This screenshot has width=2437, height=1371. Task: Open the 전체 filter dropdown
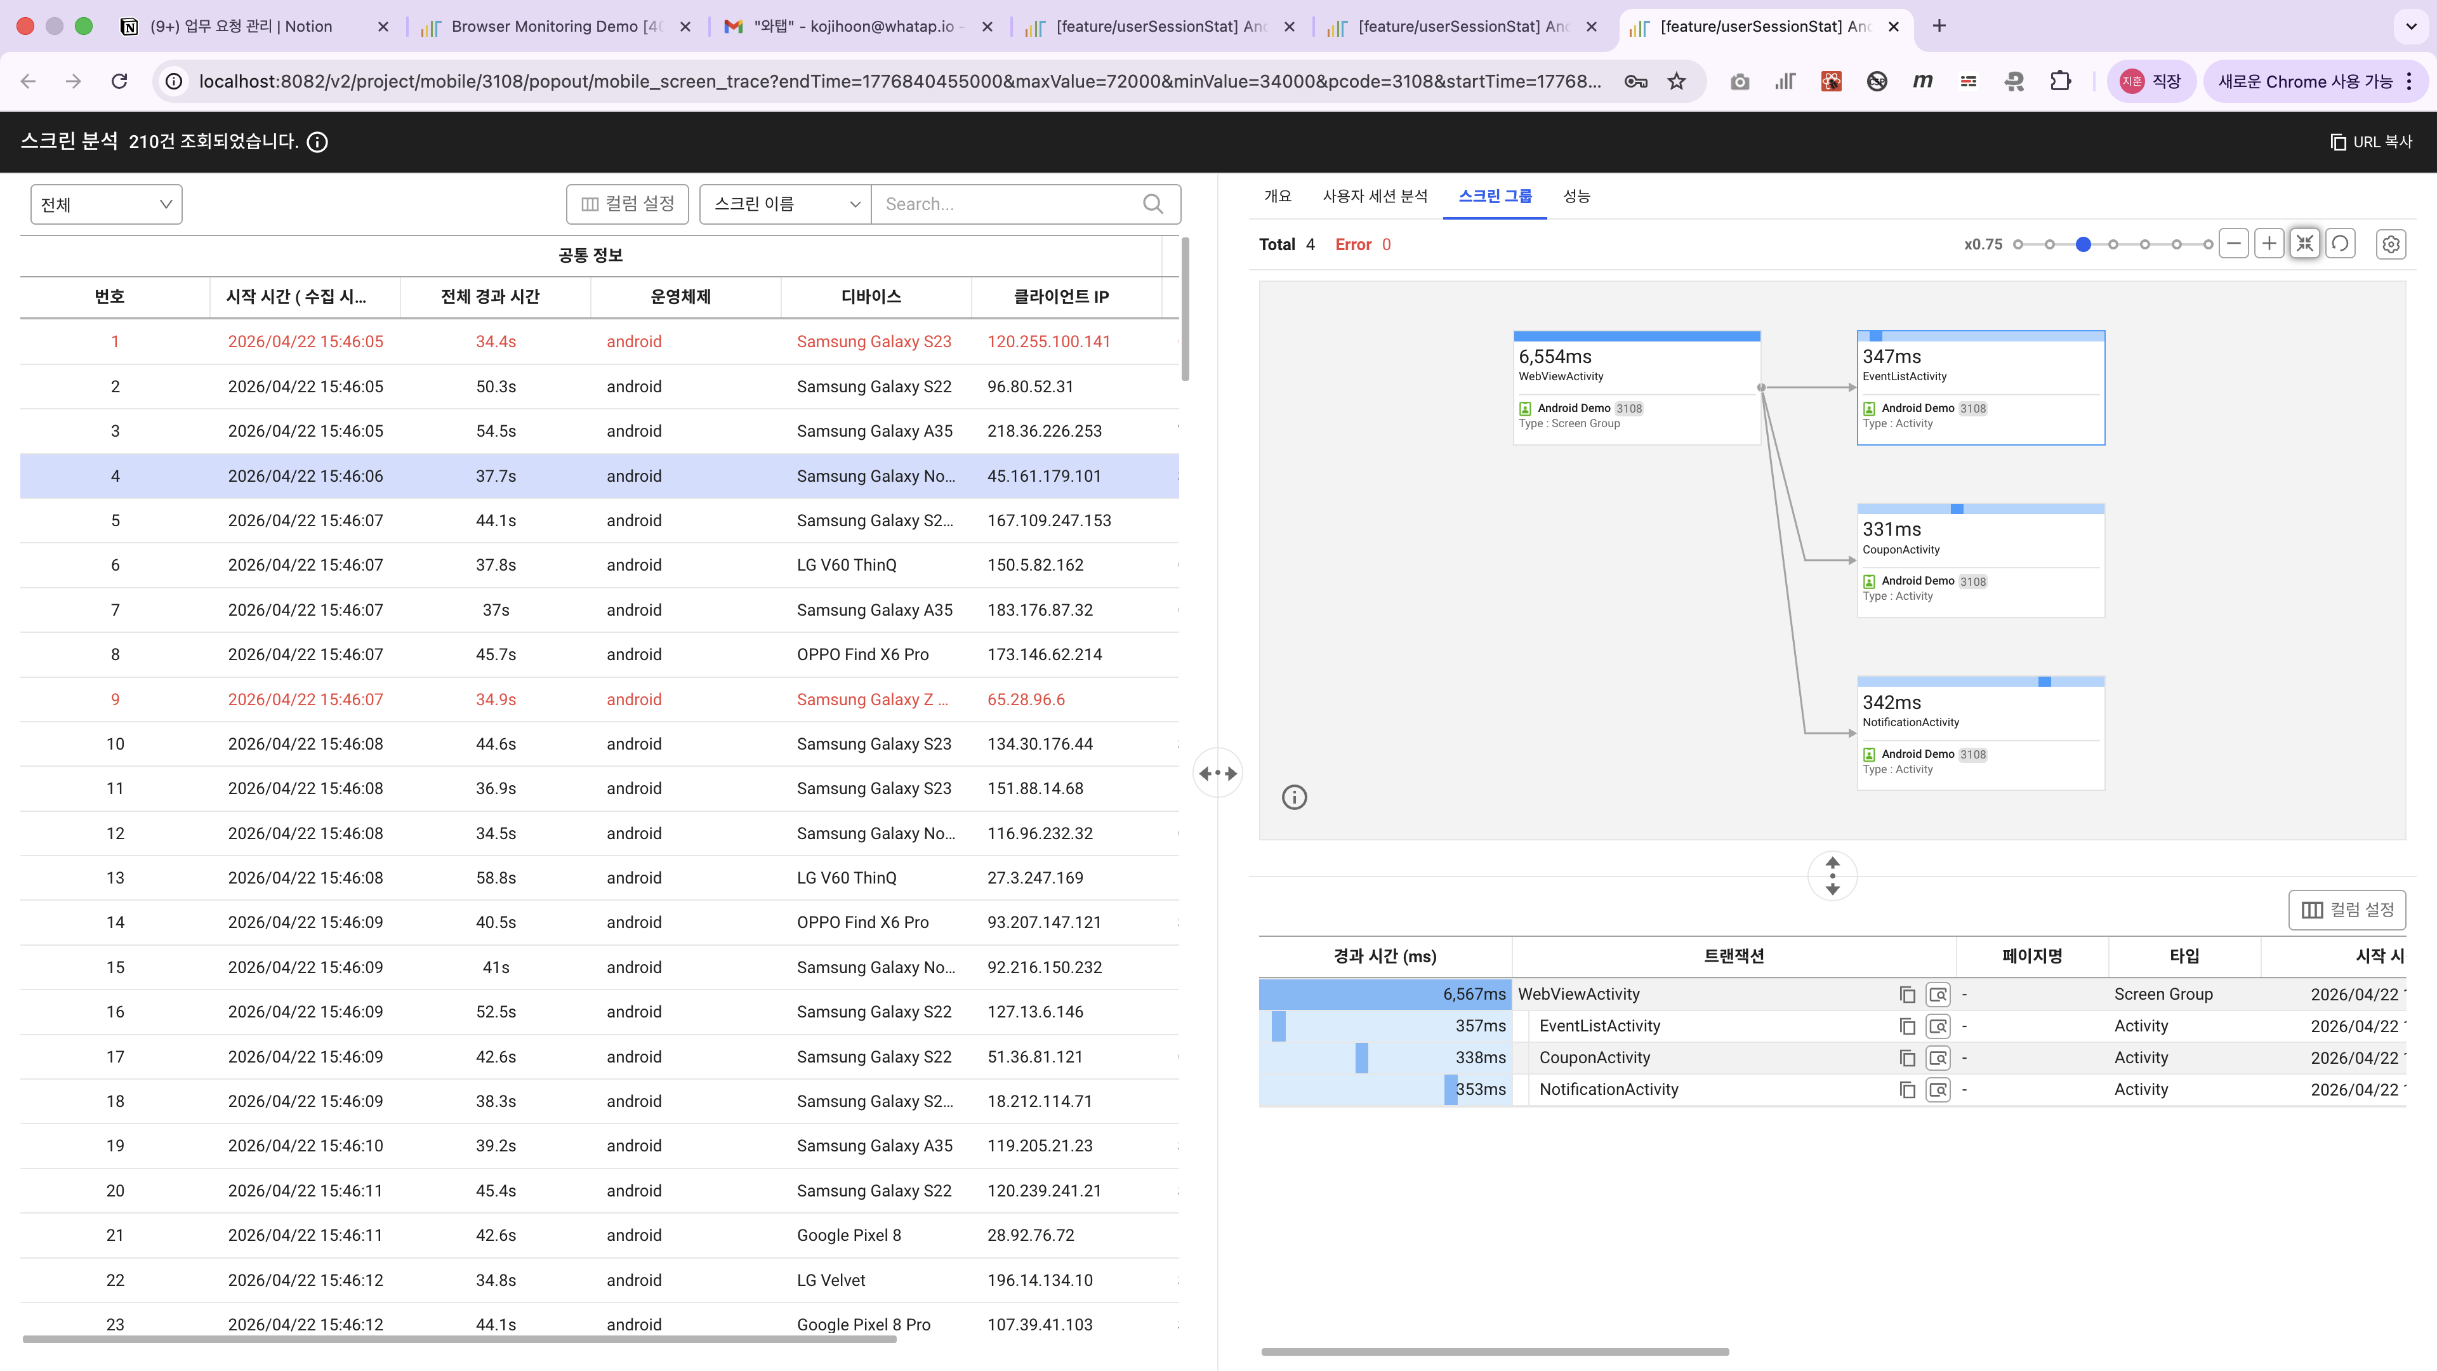click(106, 204)
